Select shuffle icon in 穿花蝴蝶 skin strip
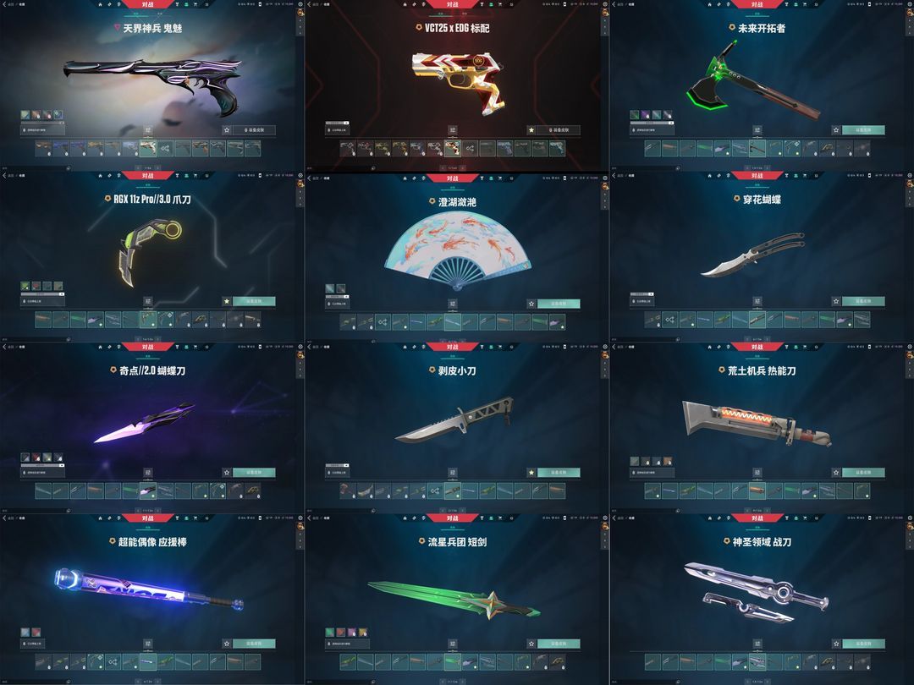This screenshot has height=685, width=914. pos(669,320)
